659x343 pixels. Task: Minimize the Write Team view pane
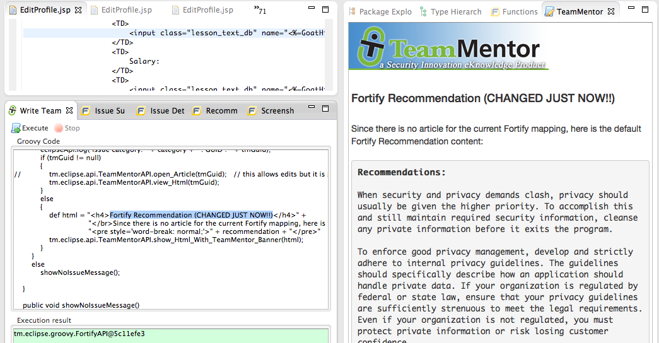tap(312, 107)
